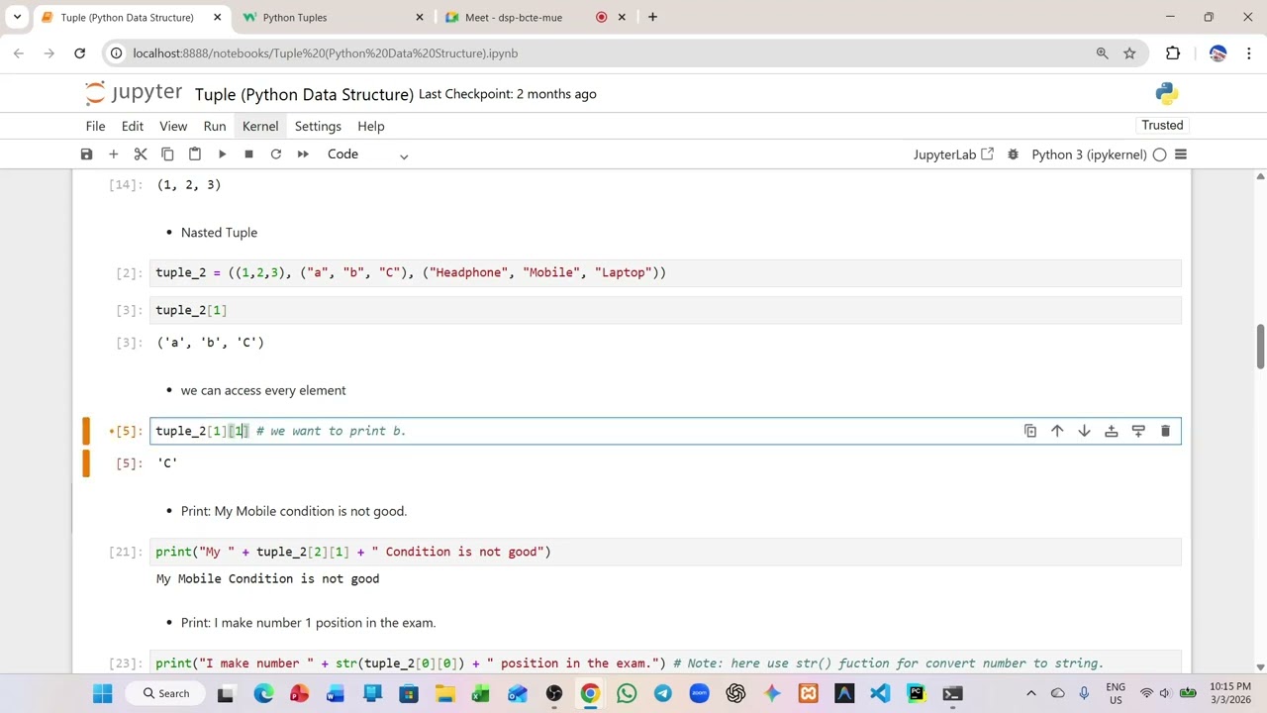Open the tab search chevron dropdown

17,17
